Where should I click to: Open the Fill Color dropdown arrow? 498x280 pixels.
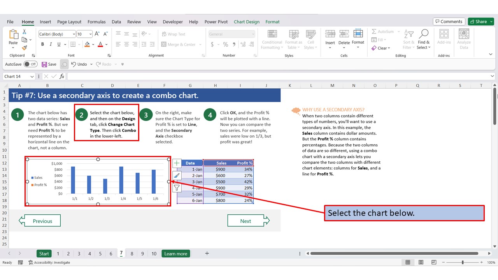point(93,44)
